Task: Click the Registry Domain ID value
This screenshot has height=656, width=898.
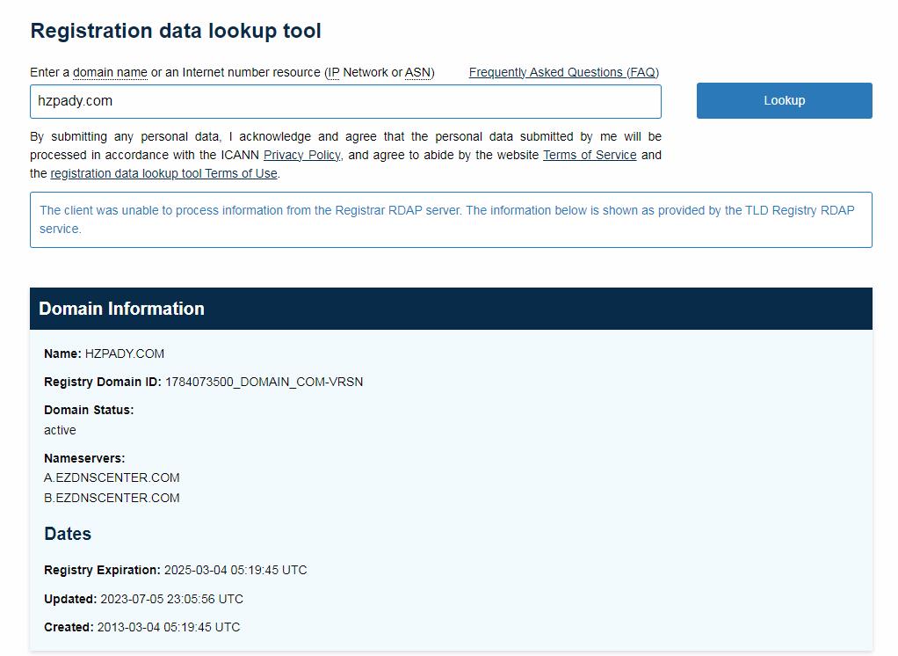Action: click(264, 382)
